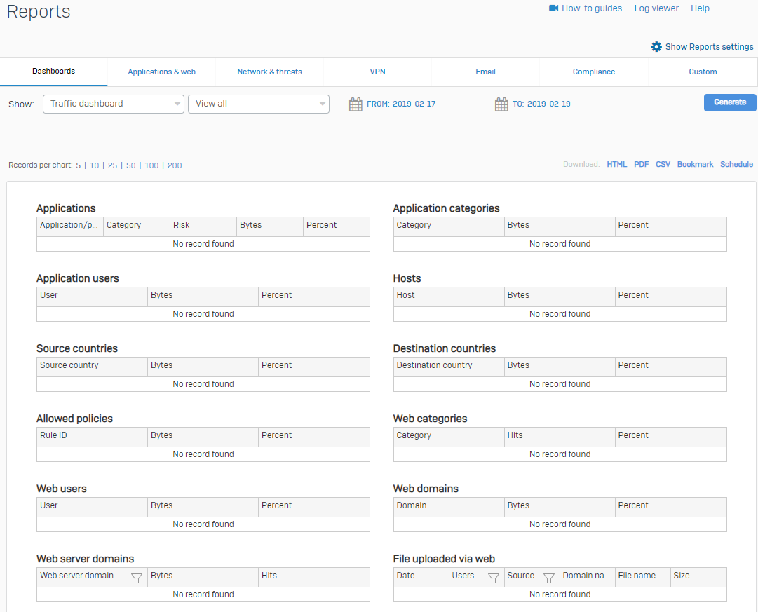
Task: Open the Network & threats tab
Action: pos(269,72)
